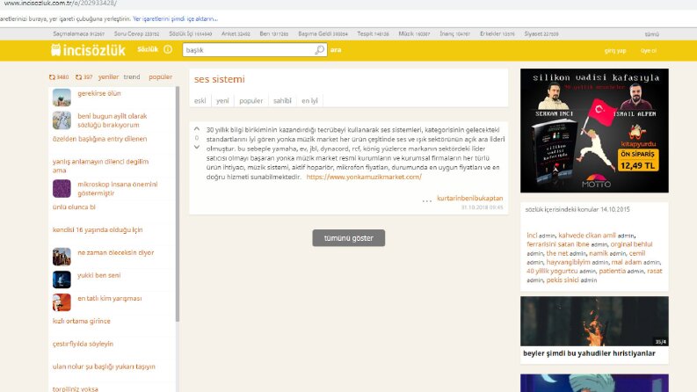Switch sidebar to trend list
The width and height of the screenshot is (697, 392).
[x=132, y=76]
